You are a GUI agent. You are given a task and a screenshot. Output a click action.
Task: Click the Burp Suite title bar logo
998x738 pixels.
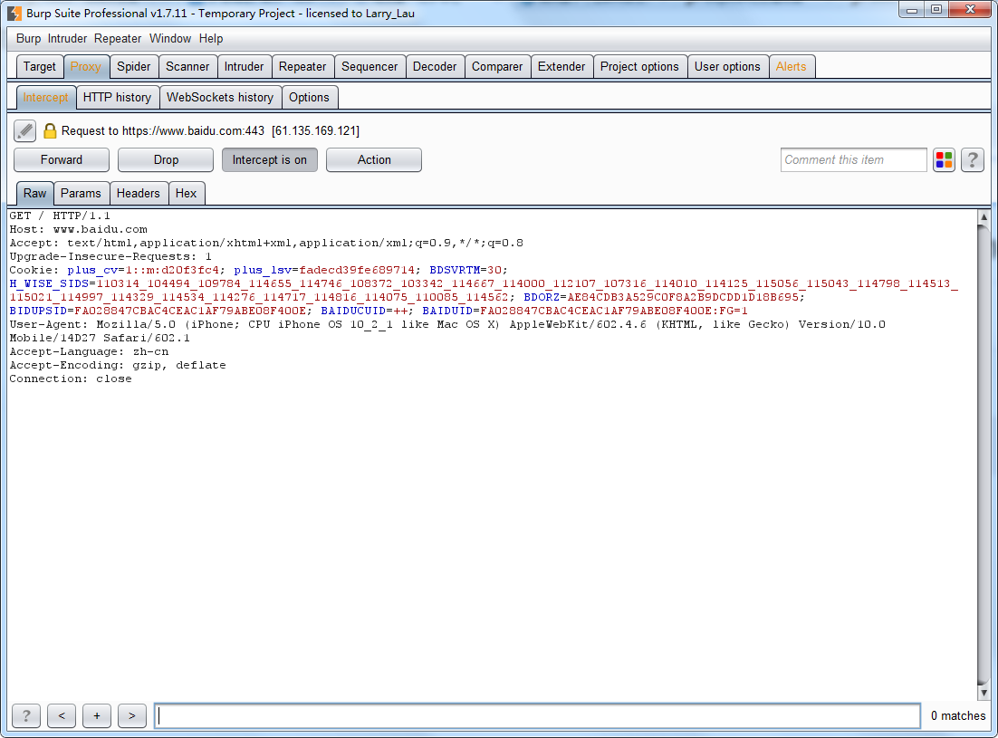pos(14,13)
